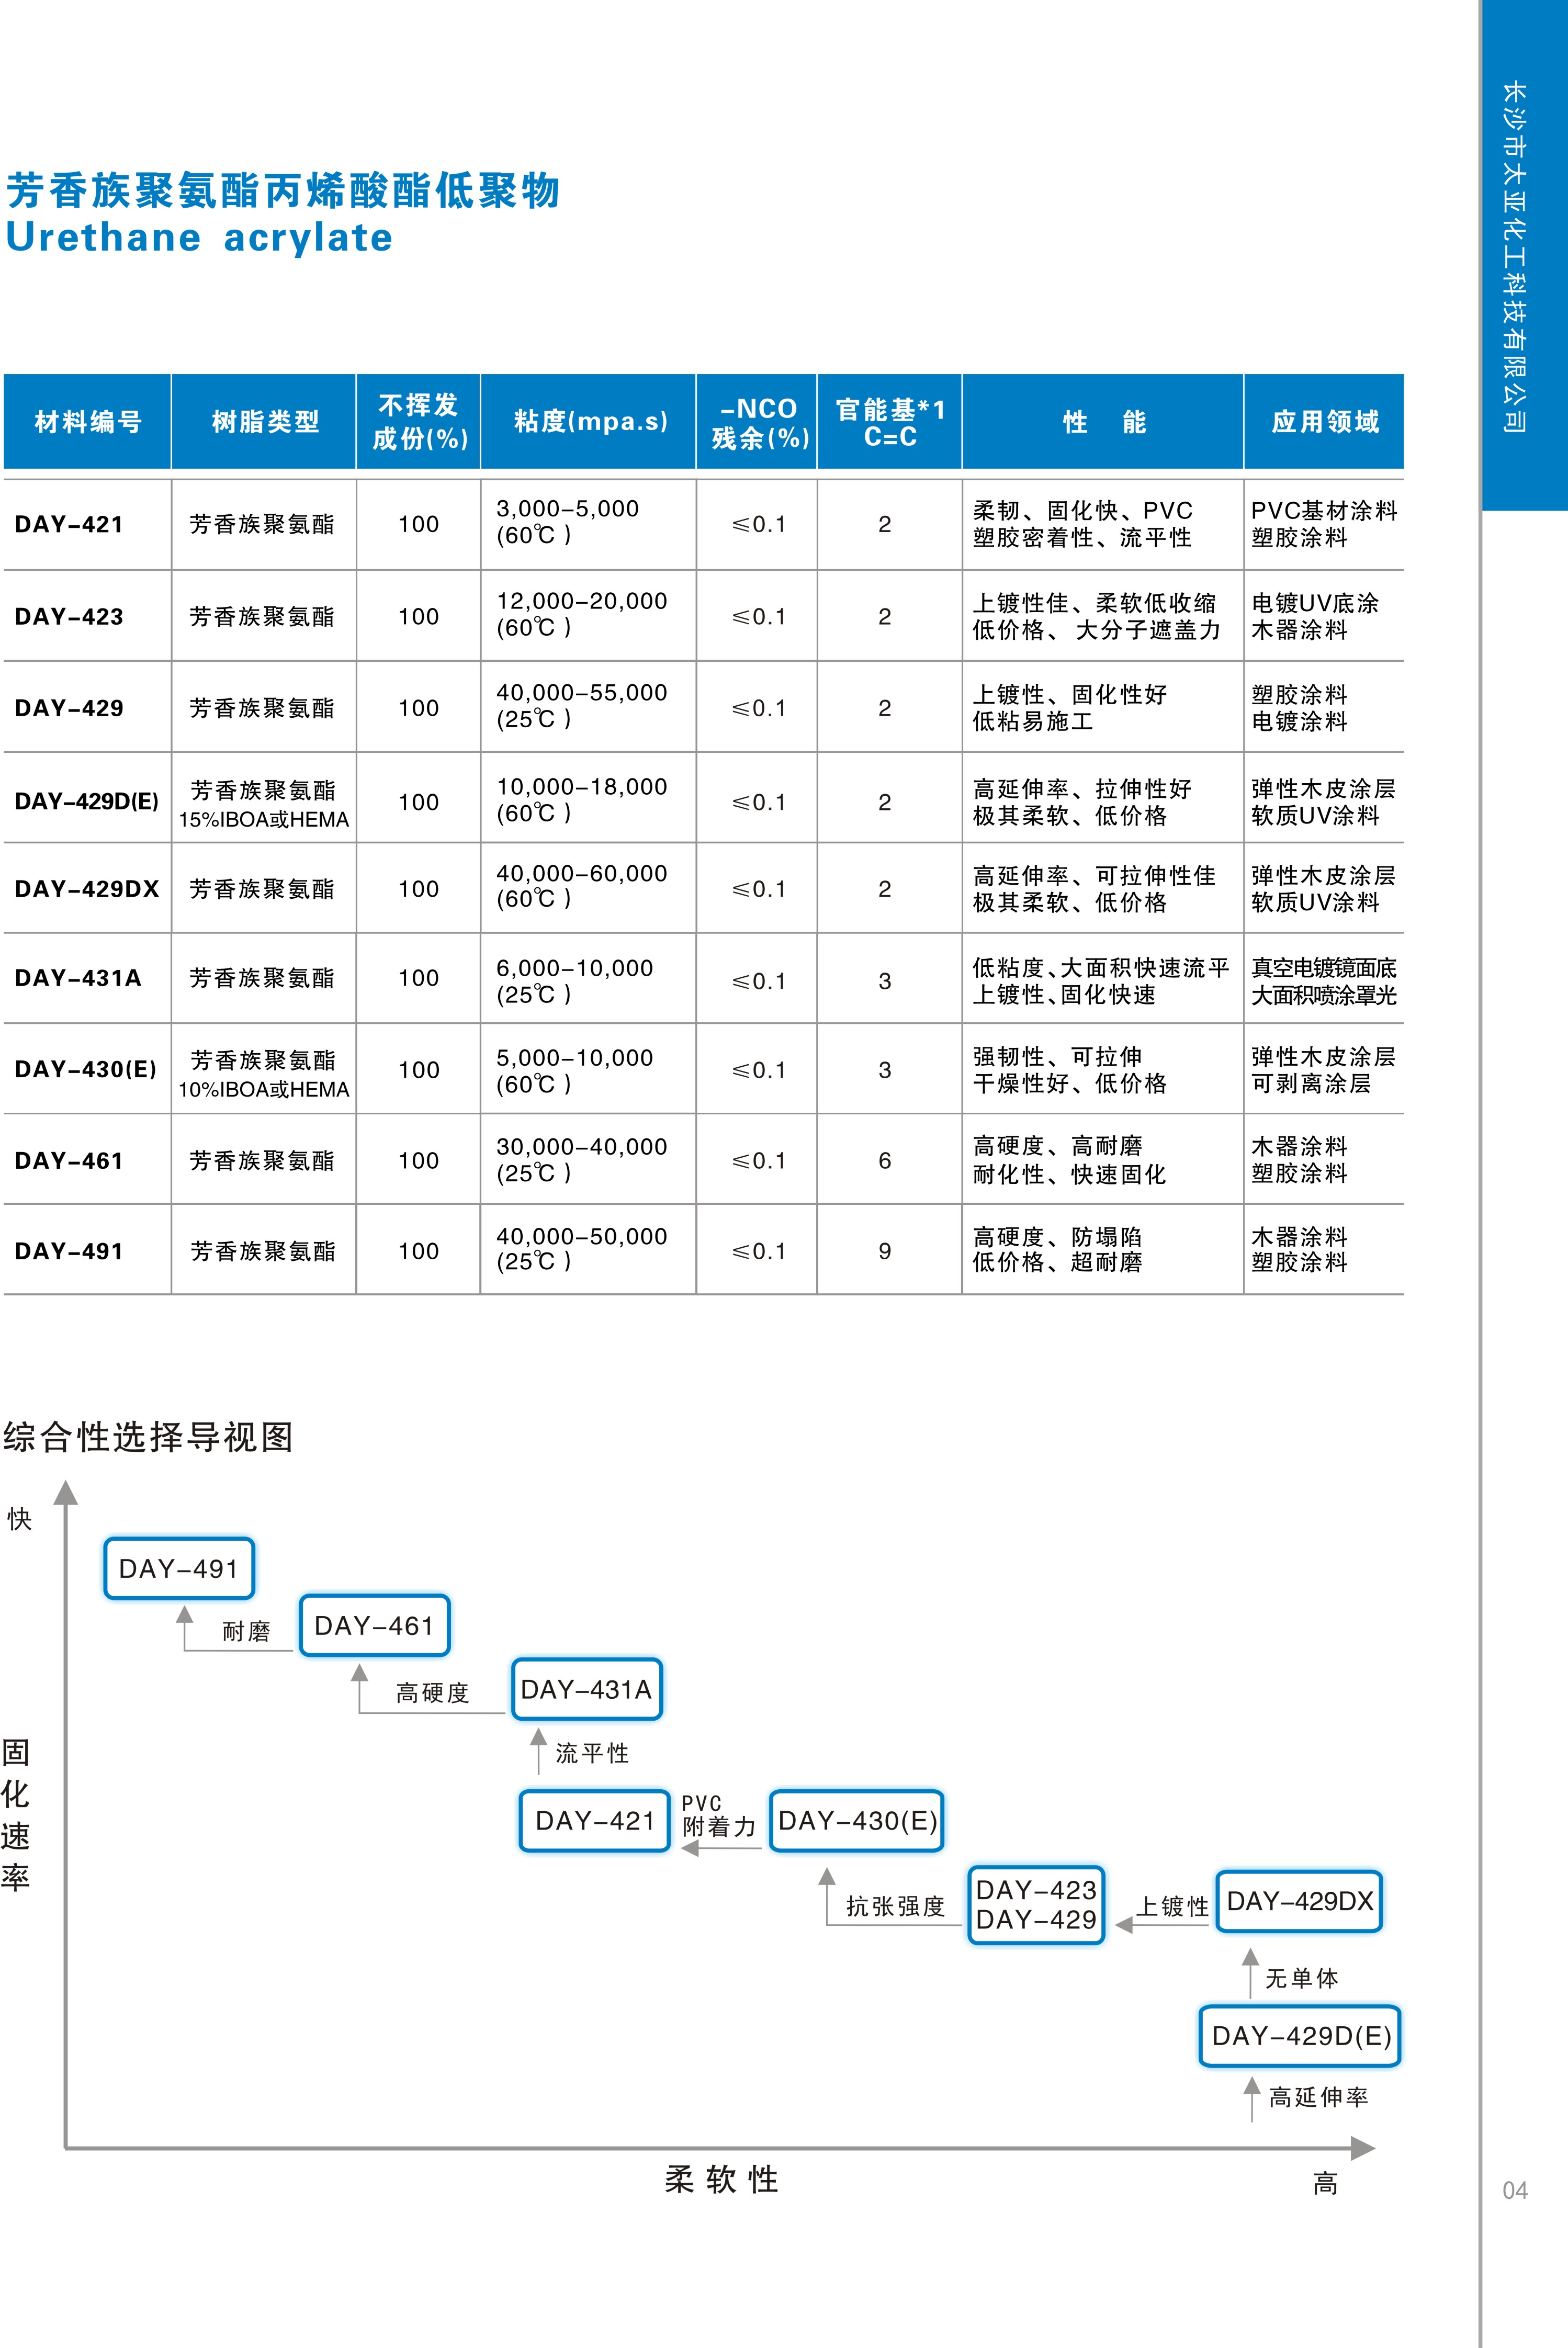The height and width of the screenshot is (2348, 1568).
Task: Select the PVC附着力 chart label
Action: pyautogui.click(x=718, y=1816)
